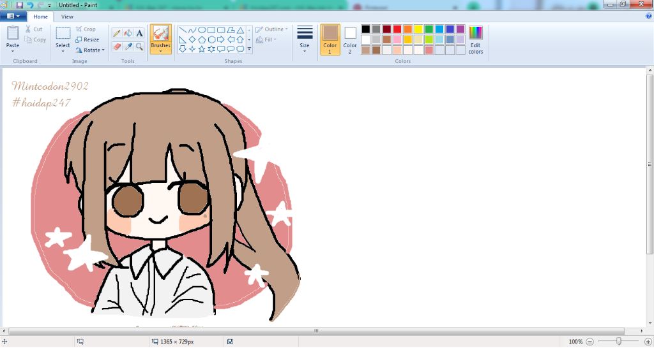This screenshot has height=348, width=654.
Task: Click the zoom out minus button
Action: pyautogui.click(x=589, y=342)
